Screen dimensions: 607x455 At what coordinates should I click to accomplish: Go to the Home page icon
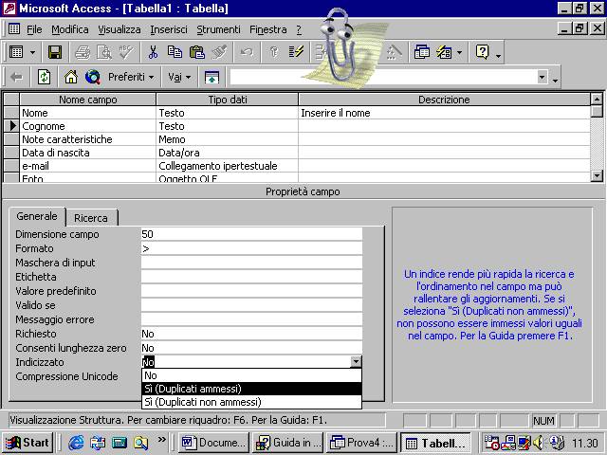click(x=71, y=78)
